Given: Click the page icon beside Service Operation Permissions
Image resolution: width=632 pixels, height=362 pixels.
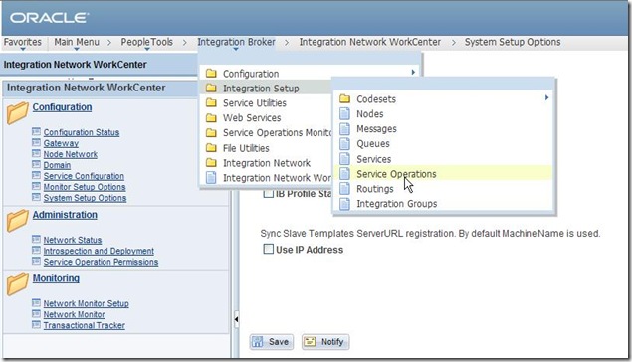Looking at the screenshot, I should point(36,261).
